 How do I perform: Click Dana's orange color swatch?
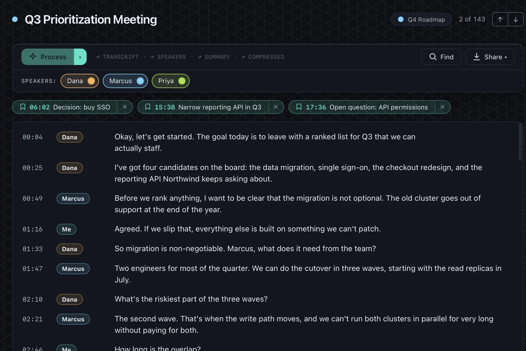click(91, 81)
